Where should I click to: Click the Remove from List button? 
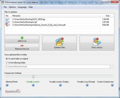[x=22, y=47]
